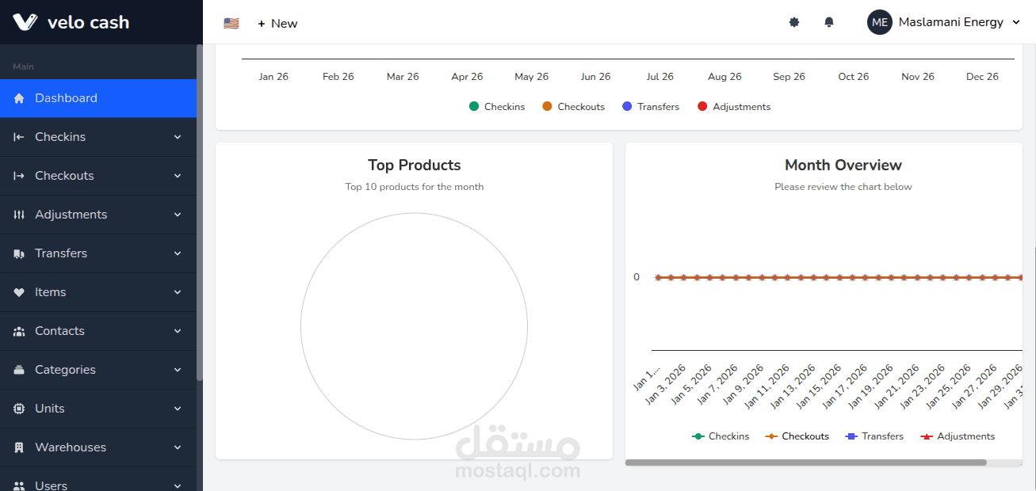Screen dimensions: 1036x491
Task: Click the + New button
Action: [277, 23]
